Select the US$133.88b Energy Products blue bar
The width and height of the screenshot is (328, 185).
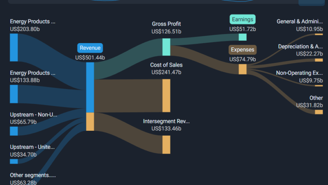click(x=14, y=94)
